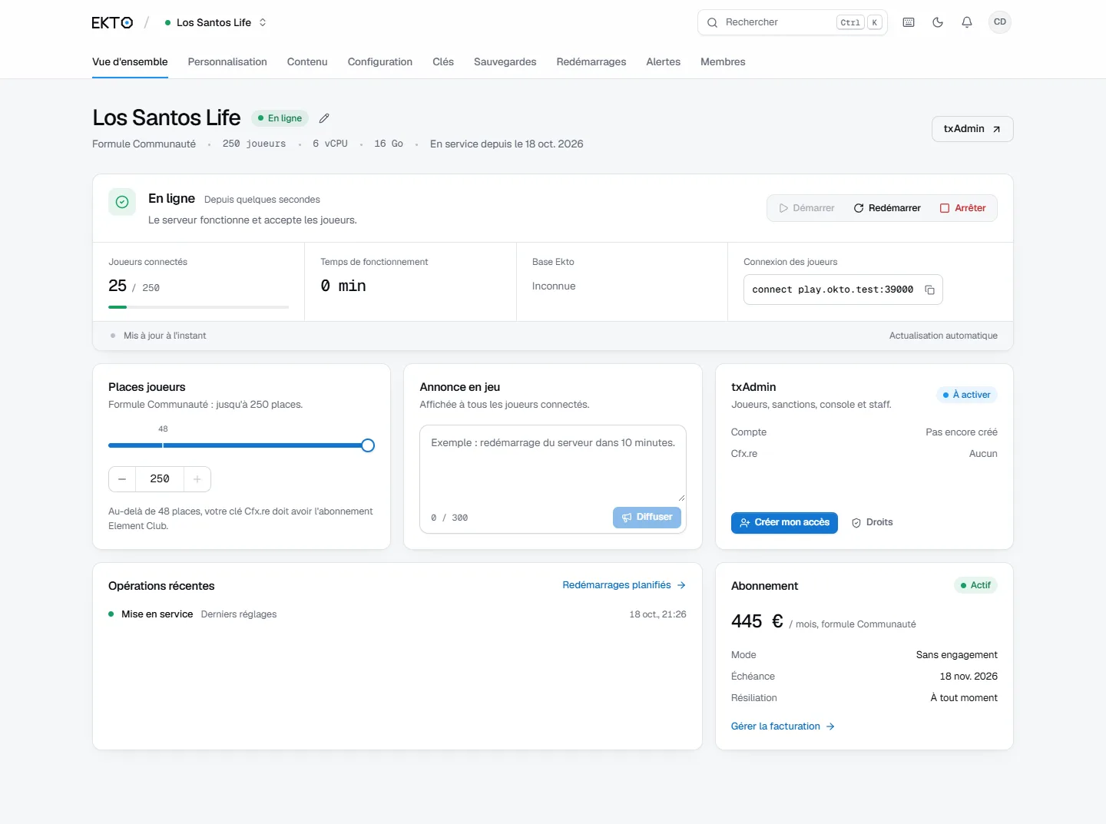Click the player slots number field showing 250

point(160,479)
